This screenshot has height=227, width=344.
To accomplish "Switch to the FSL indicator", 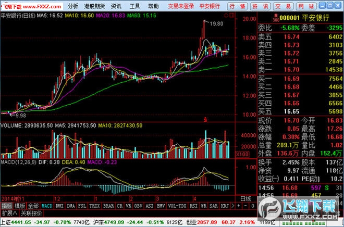I will coord(82,206).
